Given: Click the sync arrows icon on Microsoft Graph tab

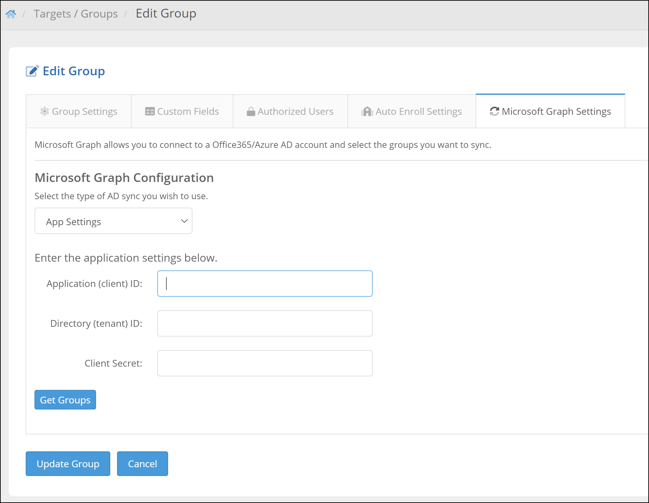Looking at the screenshot, I should [x=494, y=111].
